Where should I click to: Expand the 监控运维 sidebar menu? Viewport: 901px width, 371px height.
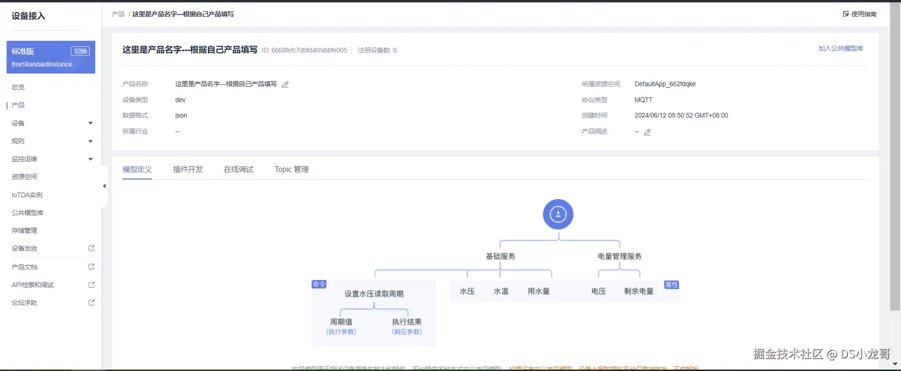click(x=91, y=159)
